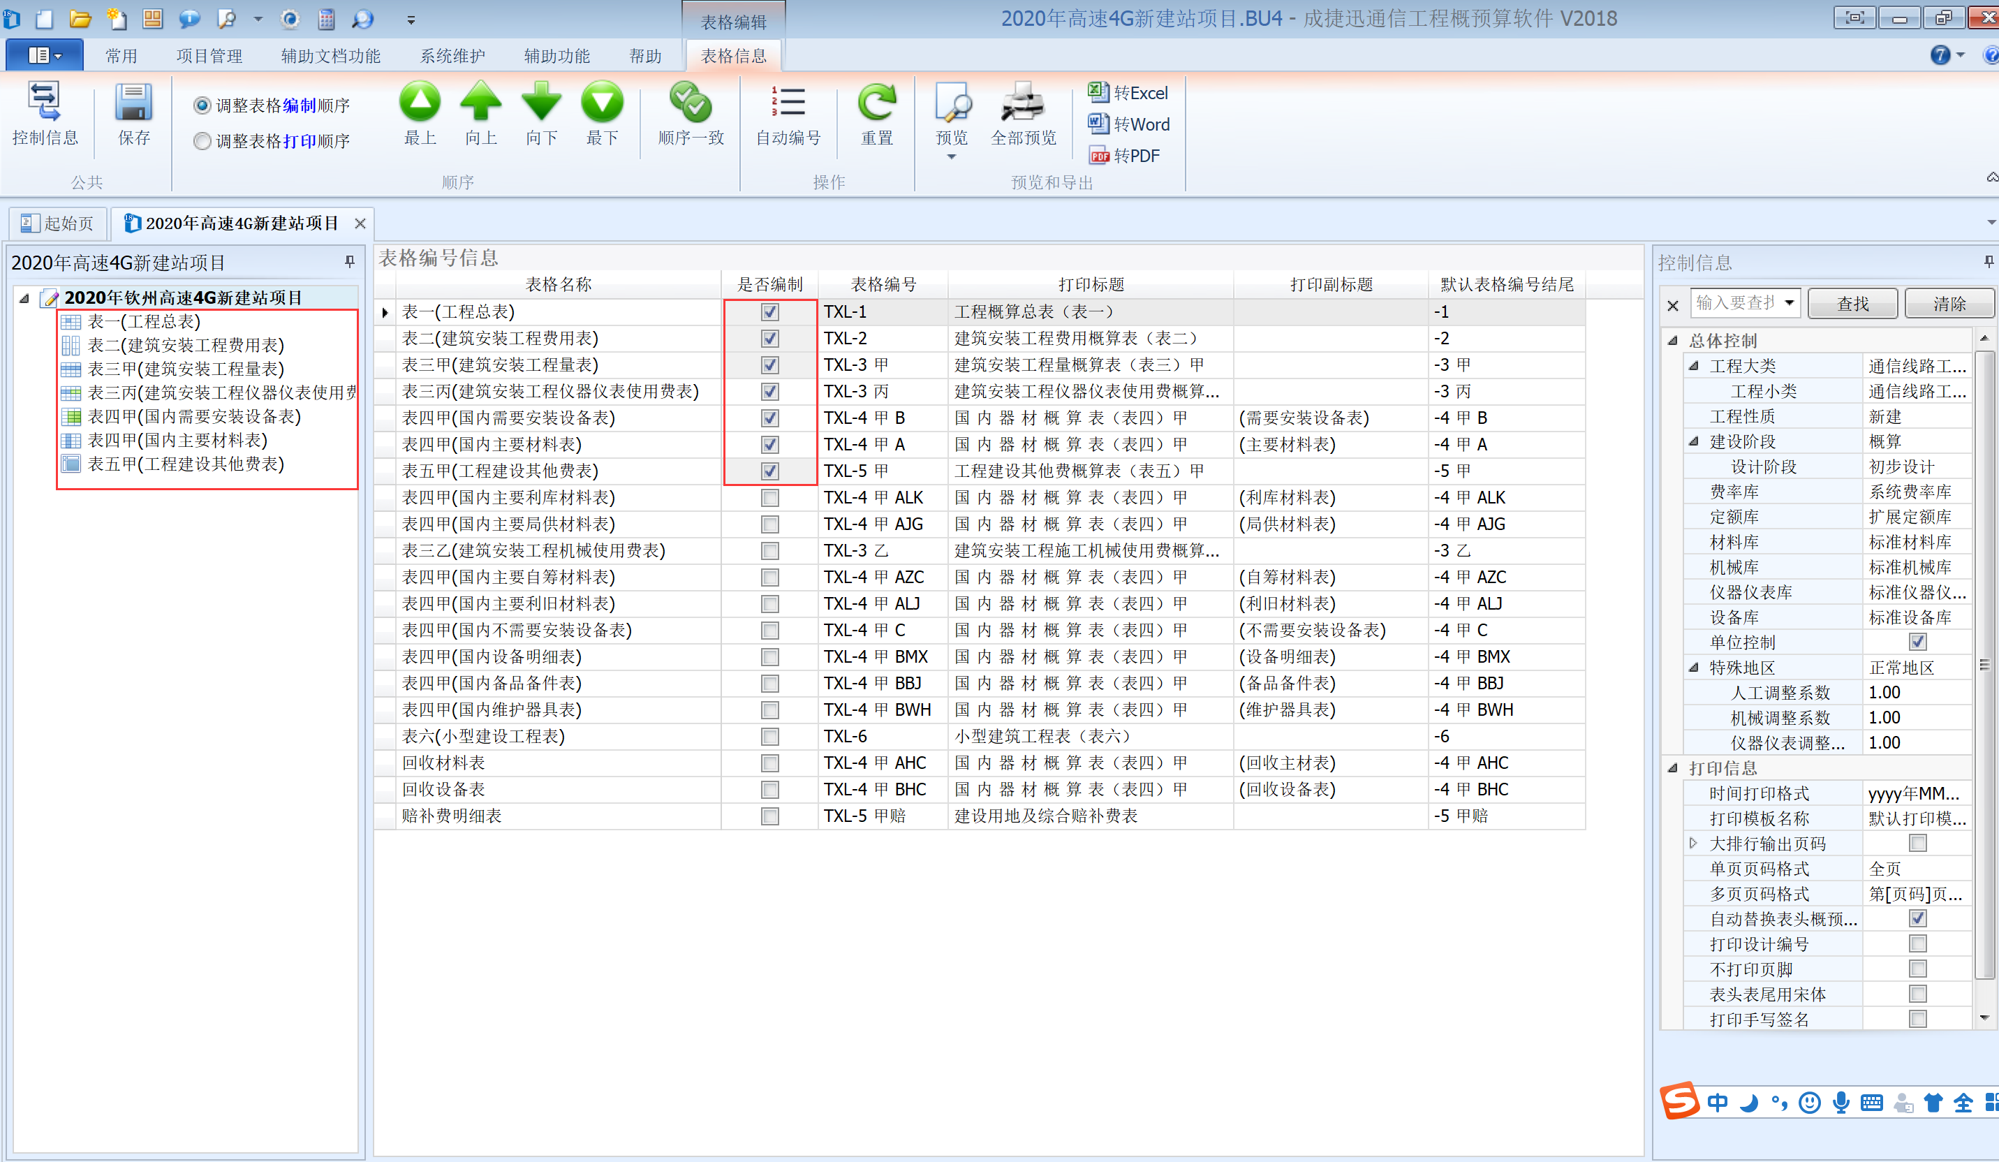The width and height of the screenshot is (1999, 1162).
Task: Toggle checkbox for 表四甲（国内需要安装设备表）
Action: pyautogui.click(x=770, y=418)
